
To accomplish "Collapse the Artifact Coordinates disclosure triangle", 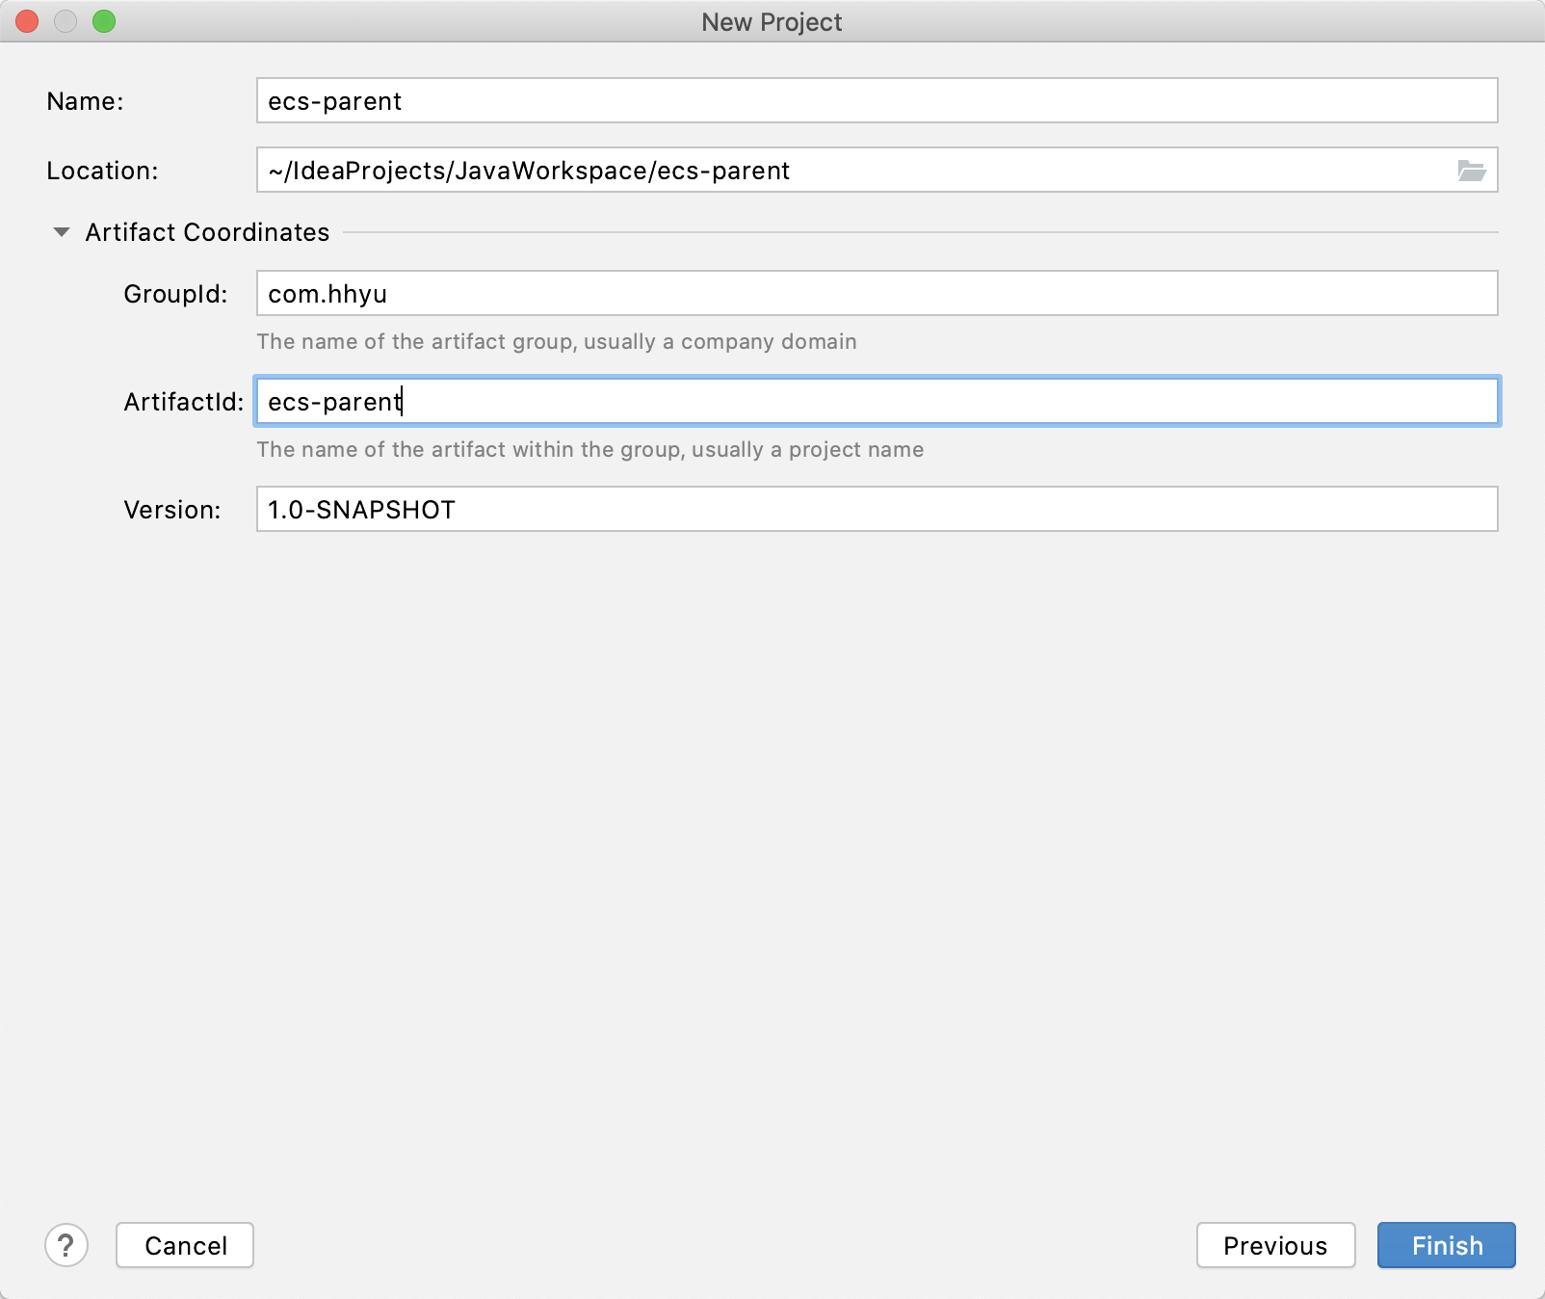I will [62, 232].
